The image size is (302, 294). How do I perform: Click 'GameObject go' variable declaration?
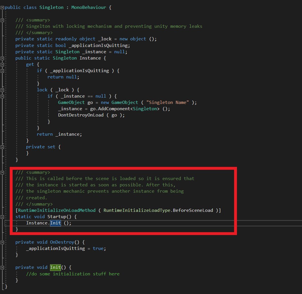point(76,102)
